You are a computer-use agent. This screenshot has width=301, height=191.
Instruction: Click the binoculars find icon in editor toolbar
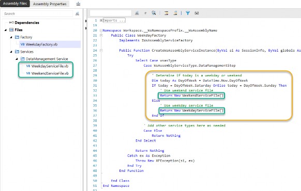tap(137, 13)
